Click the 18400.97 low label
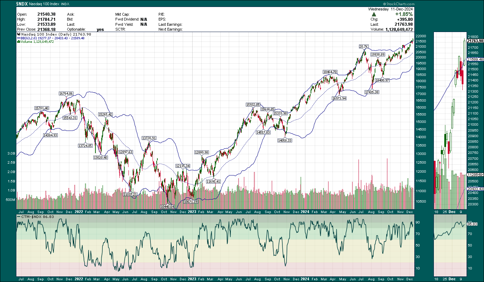Viewport: 484px width, 282px height. click(x=382, y=80)
